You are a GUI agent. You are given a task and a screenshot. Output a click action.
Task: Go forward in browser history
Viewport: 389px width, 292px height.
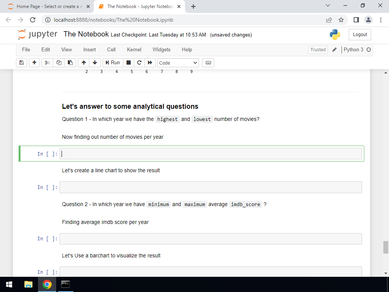[21, 20]
